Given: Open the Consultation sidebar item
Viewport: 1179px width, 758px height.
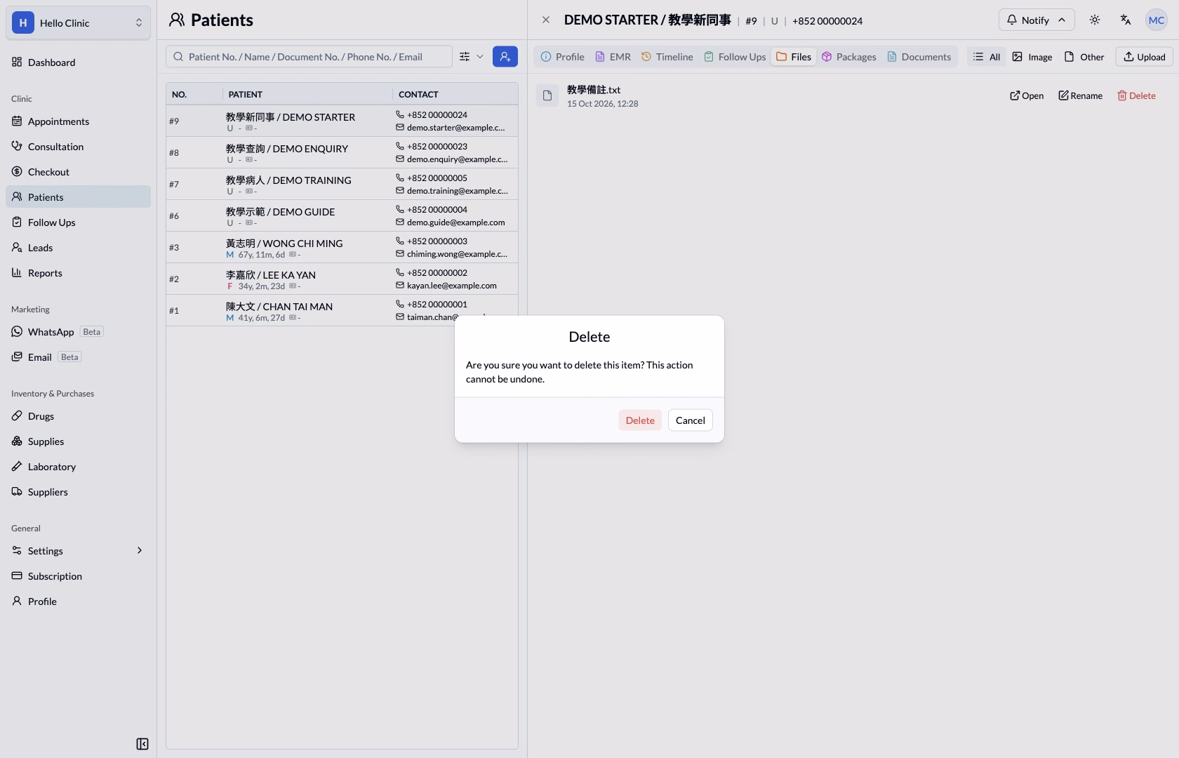Looking at the screenshot, I should [78, 146].
